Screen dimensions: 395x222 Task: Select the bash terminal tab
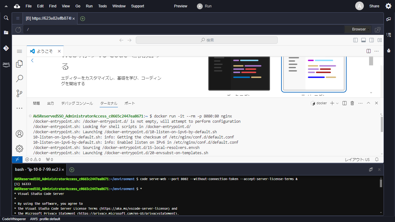click(39, 170)
